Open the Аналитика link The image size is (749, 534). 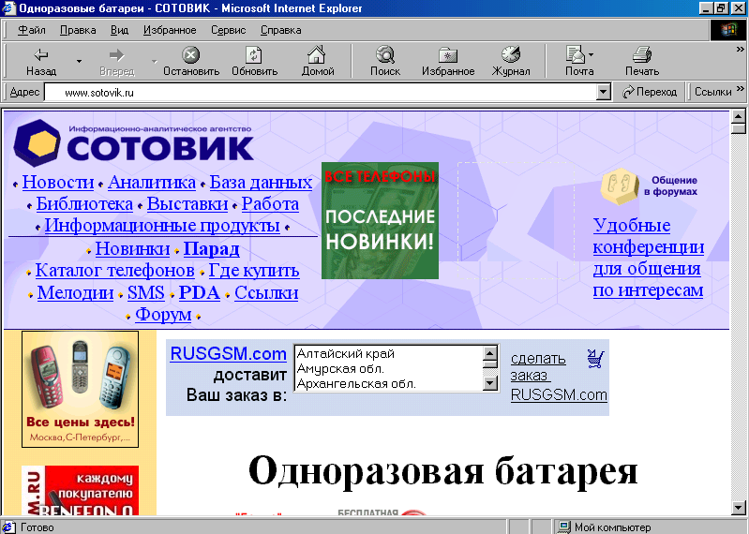click(x=152, y=183)
